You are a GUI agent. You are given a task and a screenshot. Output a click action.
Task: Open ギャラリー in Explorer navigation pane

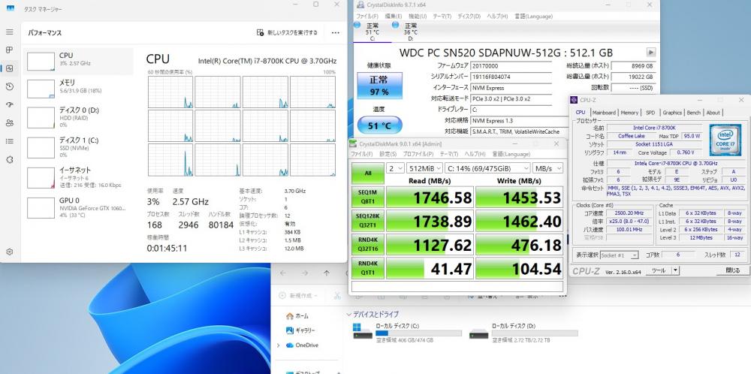coord(301,330)
